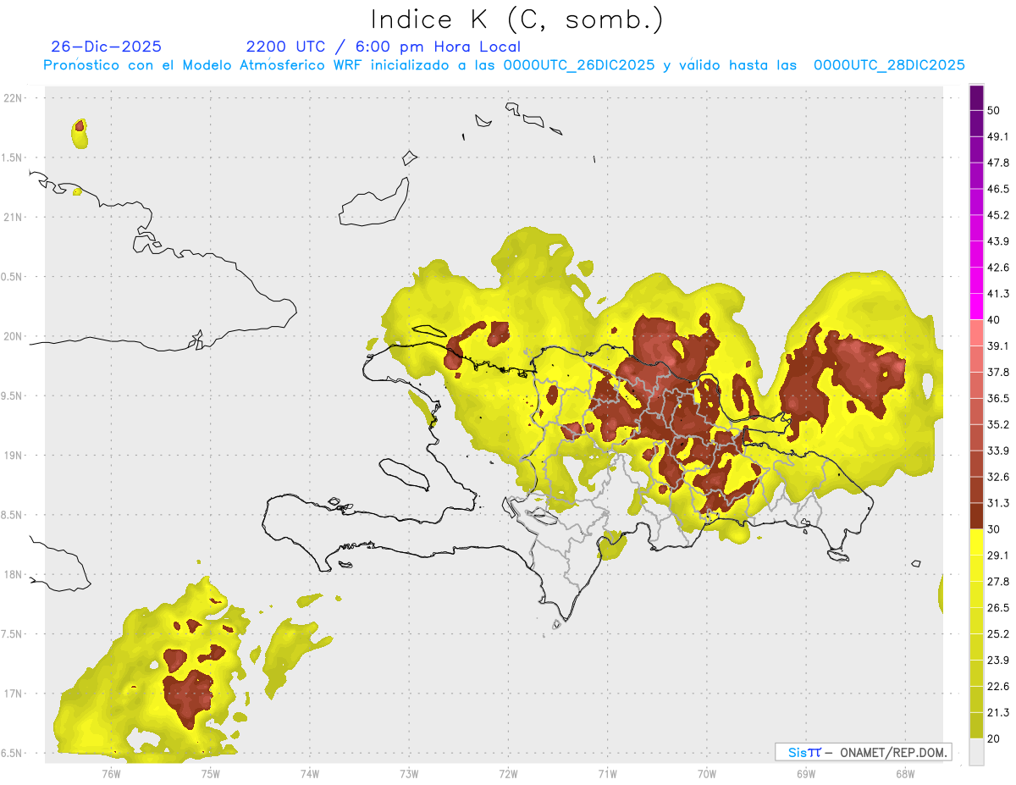
Task: Click the color bar label '45.2'
Action: click(x=998, y=215)
